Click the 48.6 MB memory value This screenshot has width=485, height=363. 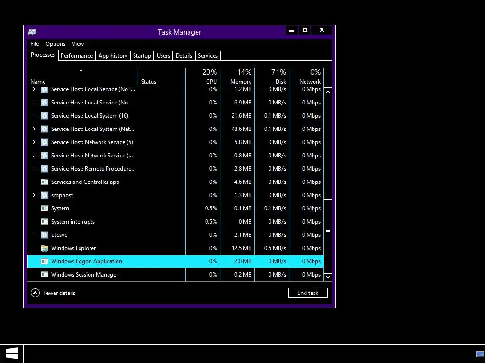(241, 129)
